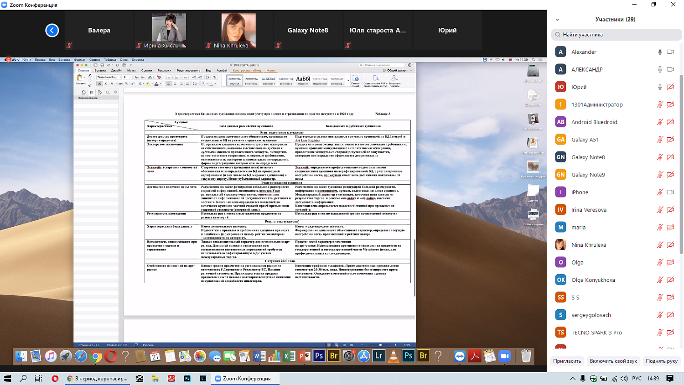Toggle muted microphone icon for iPhone participant
684x385 pixels.
point(660,192)
